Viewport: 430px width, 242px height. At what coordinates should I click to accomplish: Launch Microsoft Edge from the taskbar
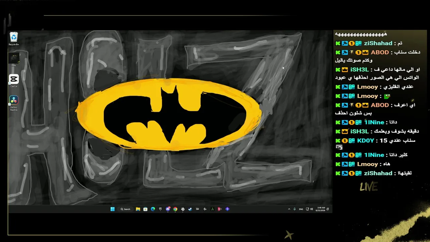coord(153,209)
